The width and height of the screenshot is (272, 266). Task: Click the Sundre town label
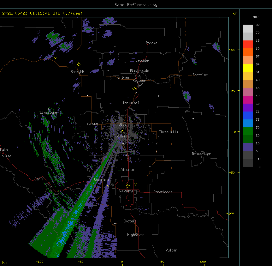92,124
